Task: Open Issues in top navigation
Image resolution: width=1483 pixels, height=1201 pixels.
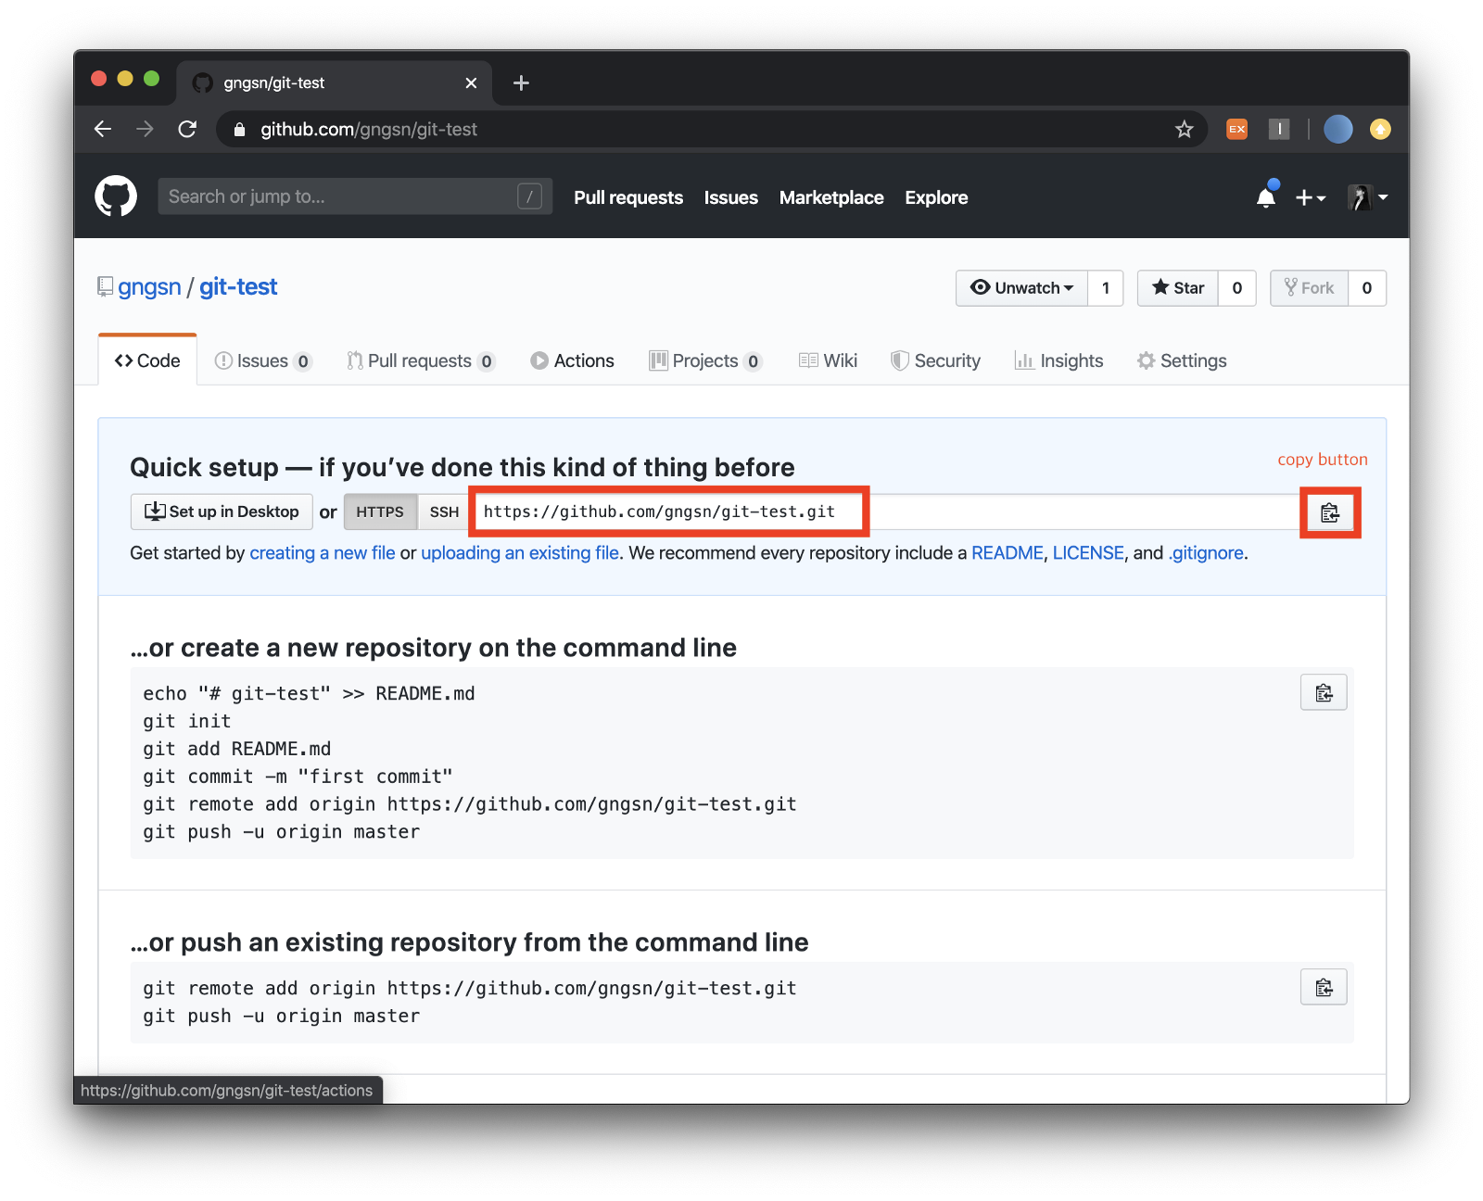Action: pyautogui.click(x=731, y=197)
